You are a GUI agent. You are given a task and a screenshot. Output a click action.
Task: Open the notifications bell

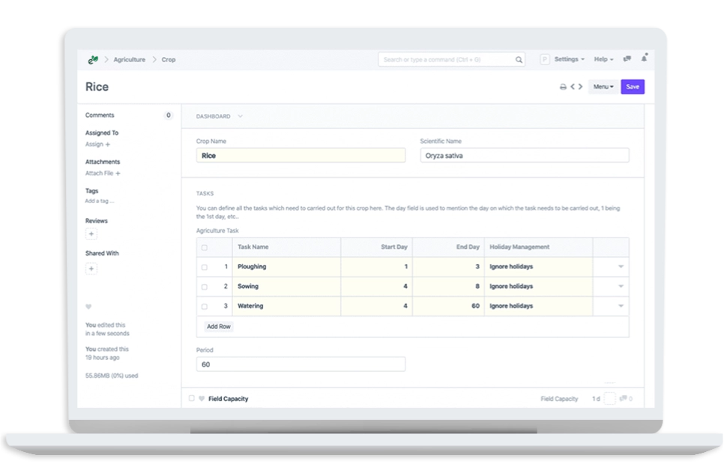pyautogui.click(x=644, y=58)
